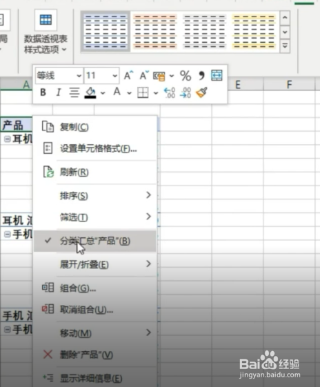Click the accounting number format icon

(159, 76)
